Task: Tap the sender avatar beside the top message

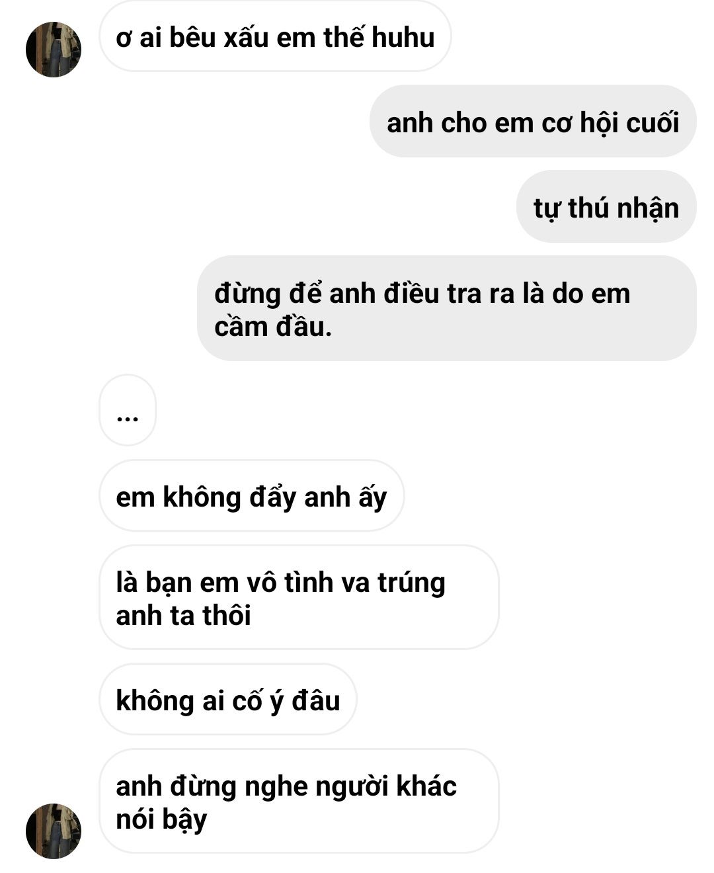Action: click(54, 50)
